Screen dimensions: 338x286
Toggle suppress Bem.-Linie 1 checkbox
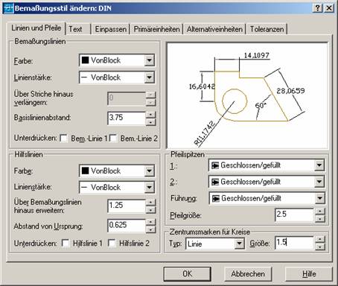point(64,139)
